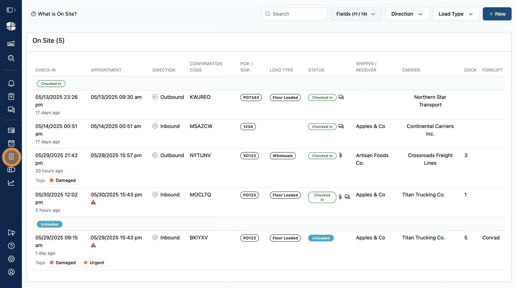Image resolution: width=516 pixels, height=288 pixels.
Task: Open the Direction filter dropdown
Action: click(x=407, y=14)
